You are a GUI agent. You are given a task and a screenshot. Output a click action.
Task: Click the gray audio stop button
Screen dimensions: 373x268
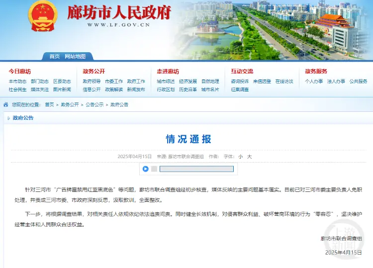point(154,169)
